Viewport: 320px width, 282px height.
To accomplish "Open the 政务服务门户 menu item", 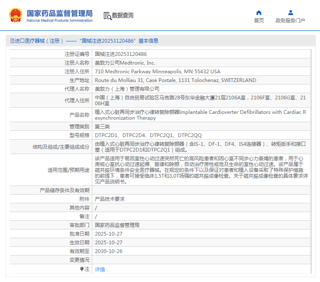I will tap(290, 21).
